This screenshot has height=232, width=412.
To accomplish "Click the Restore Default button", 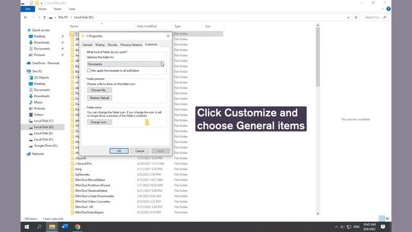I will coord(99,98).
